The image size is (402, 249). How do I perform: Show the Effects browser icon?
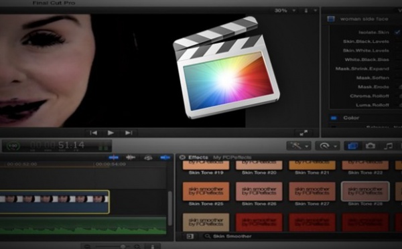[x=352, y=146]
